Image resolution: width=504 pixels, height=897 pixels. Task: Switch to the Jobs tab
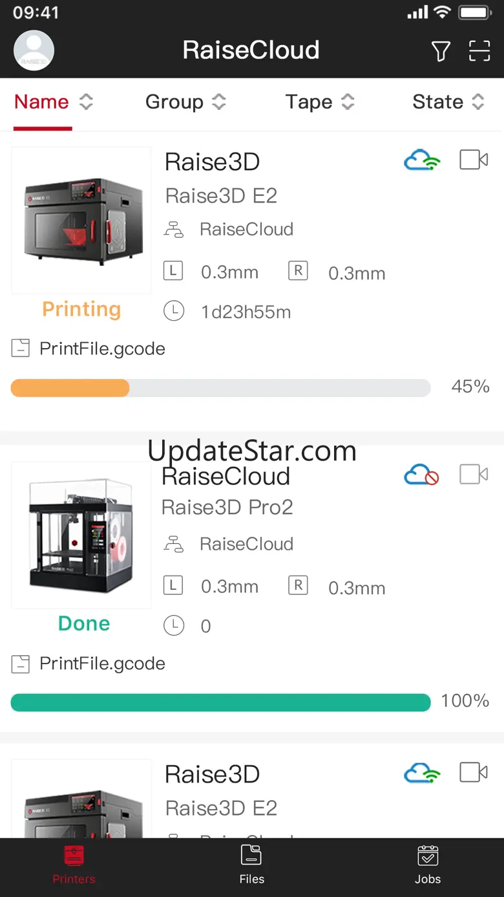coord(428,864)
